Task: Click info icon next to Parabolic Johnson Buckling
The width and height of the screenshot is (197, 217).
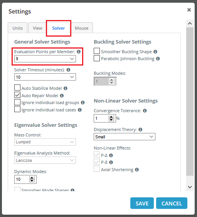Action: coord(158,59)
